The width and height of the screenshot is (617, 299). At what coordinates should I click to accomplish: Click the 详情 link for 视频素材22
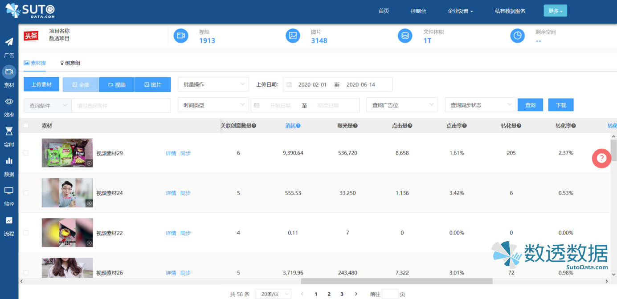(x=171, y=233)
